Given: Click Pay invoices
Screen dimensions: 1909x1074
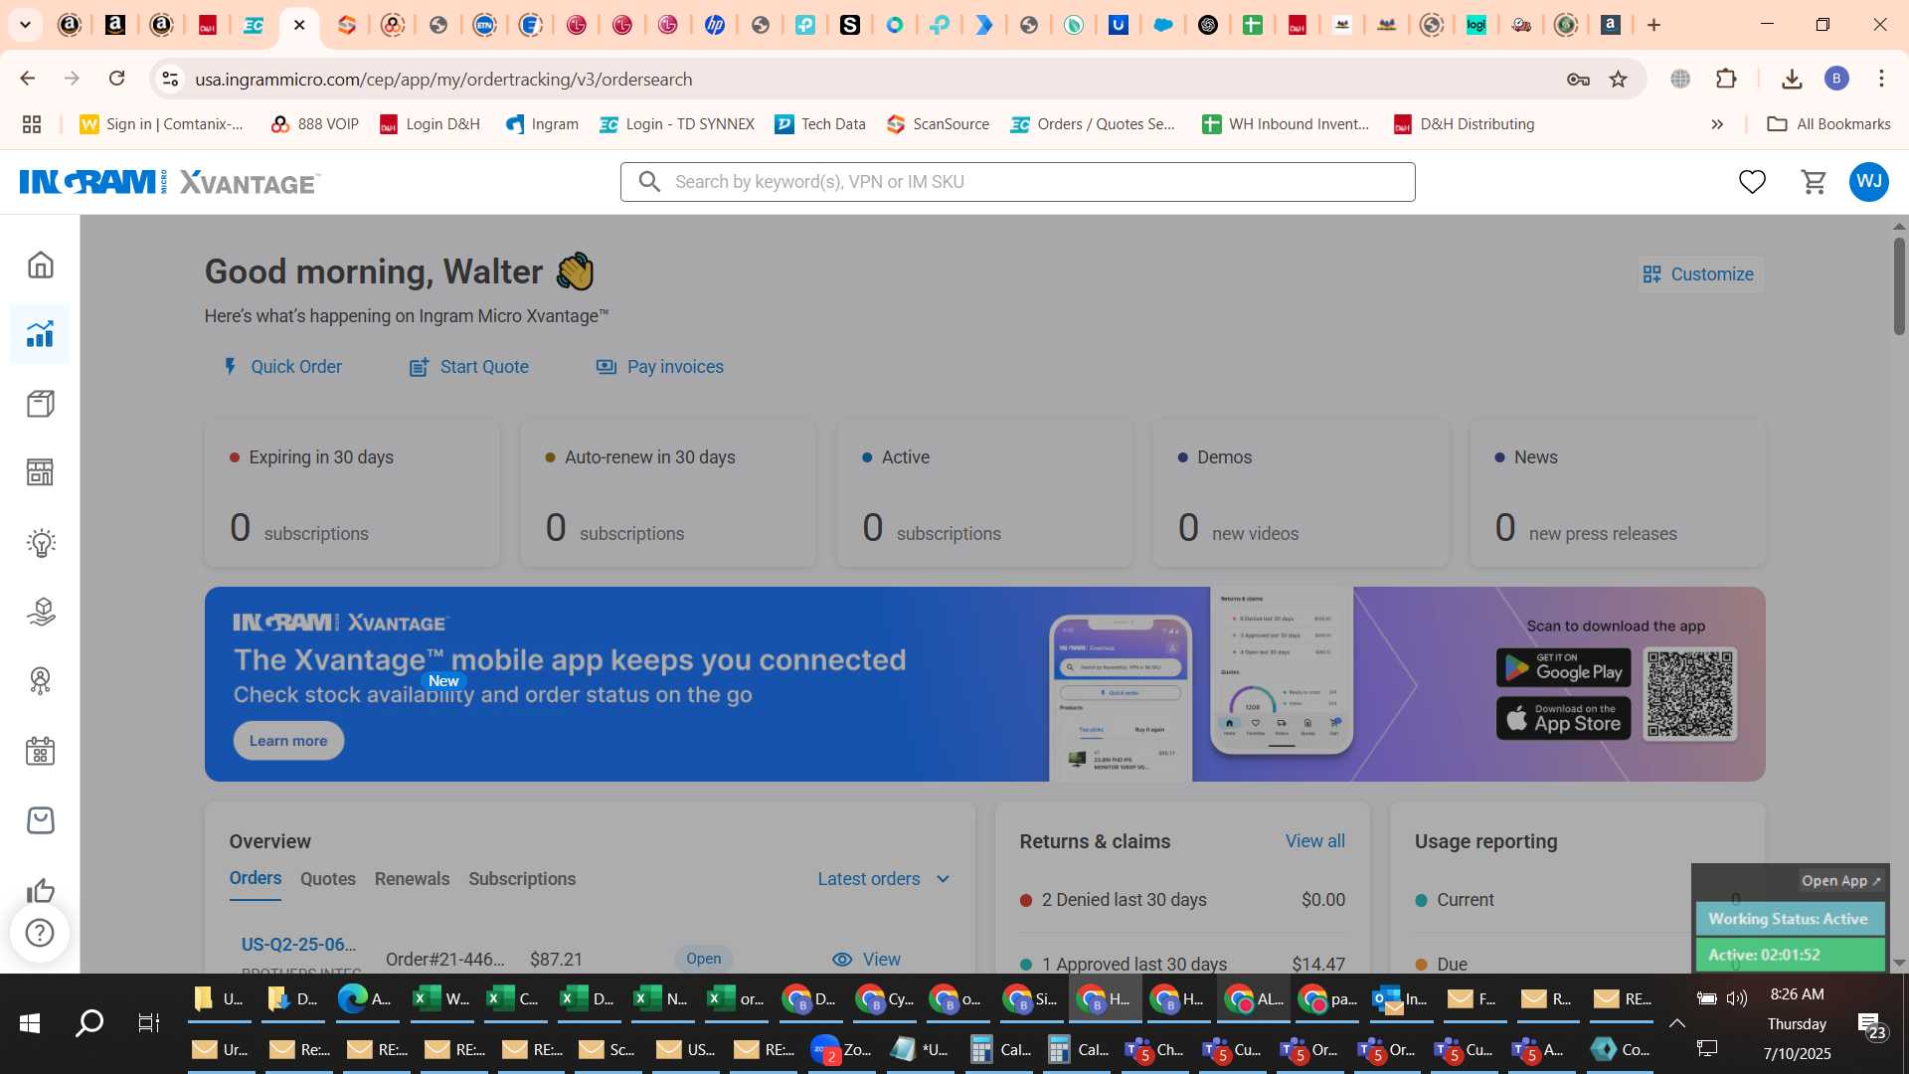Looking at the screenshot, I should pyautogui.click(x=660, y=367).
